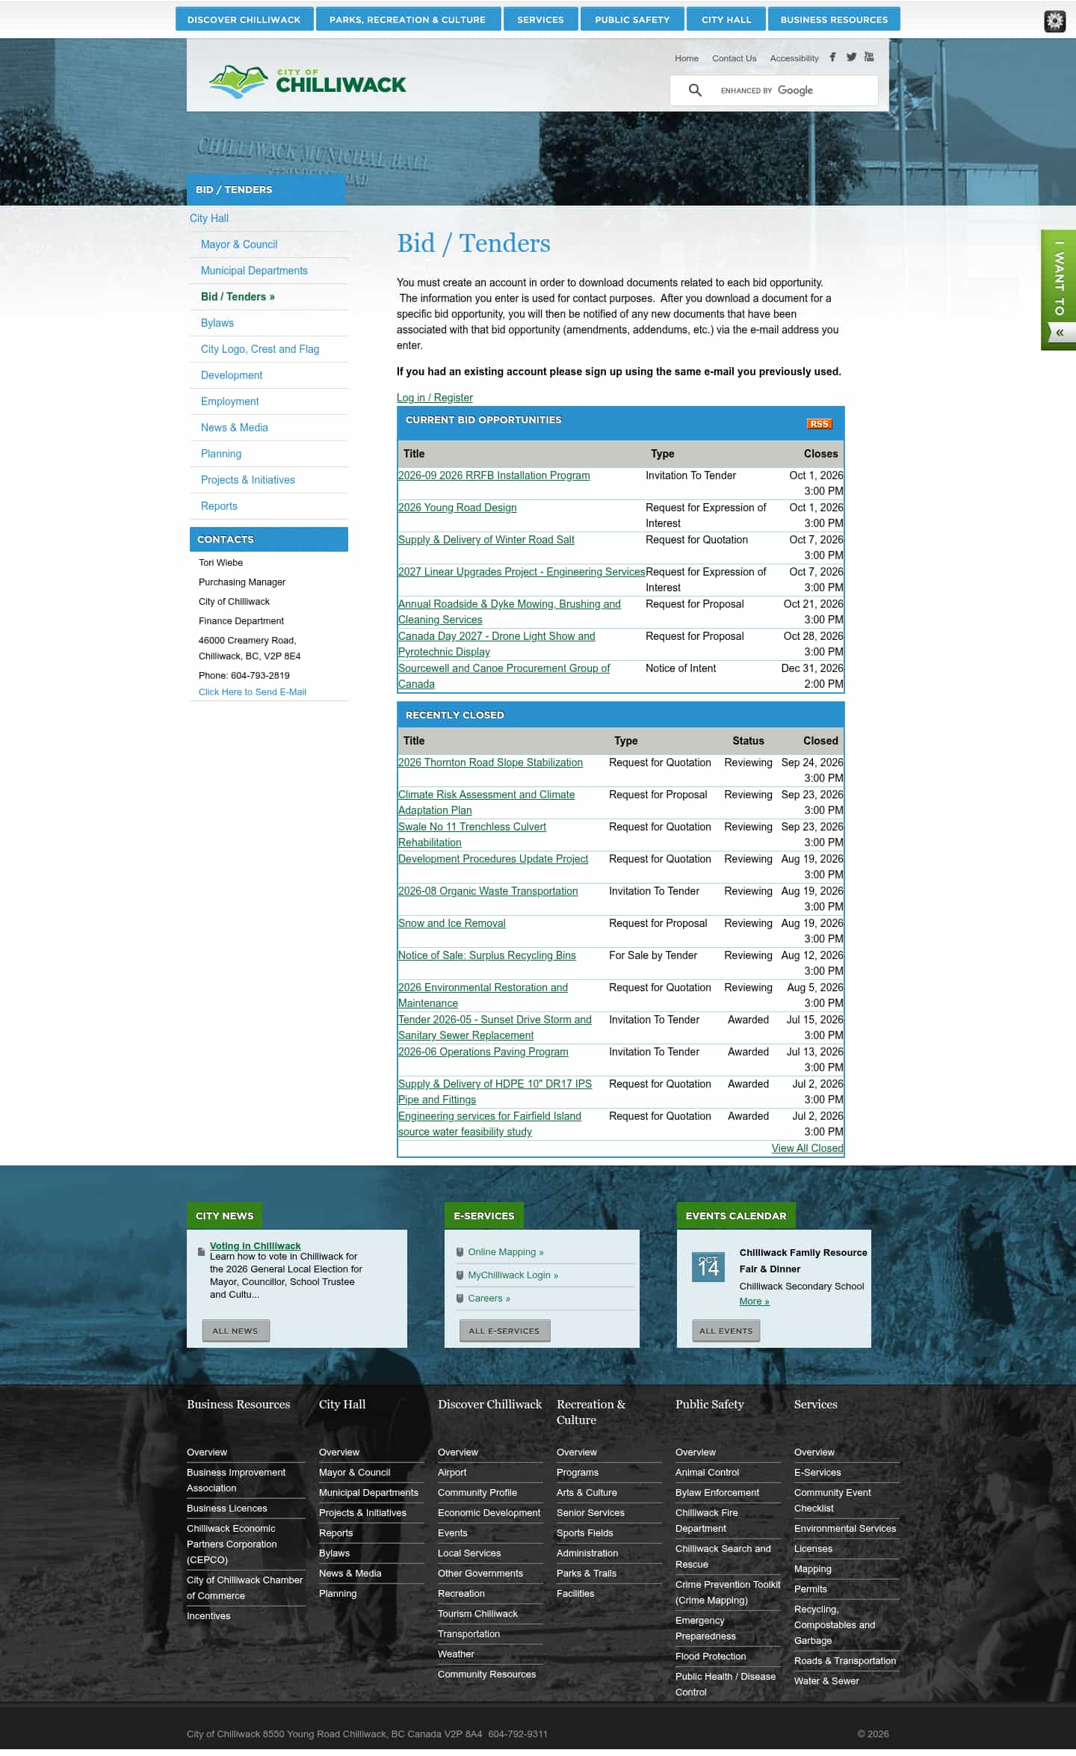Click the Log in / Register link
1076x1756 pixels.
click(x=435, y=398)
